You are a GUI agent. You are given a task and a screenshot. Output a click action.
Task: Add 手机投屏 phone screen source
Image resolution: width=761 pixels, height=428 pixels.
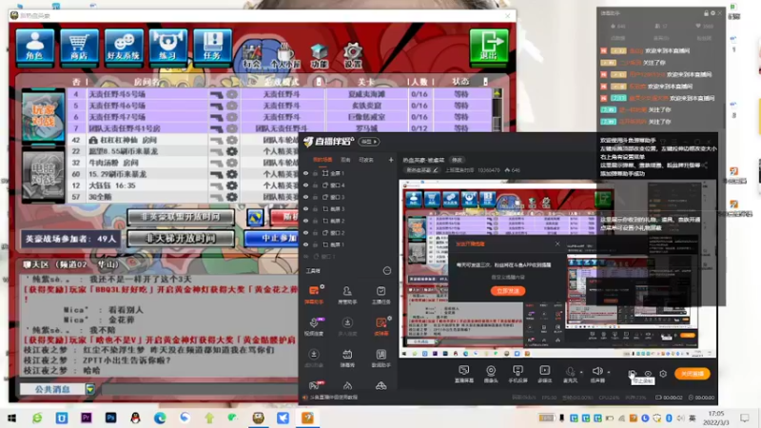517,374
